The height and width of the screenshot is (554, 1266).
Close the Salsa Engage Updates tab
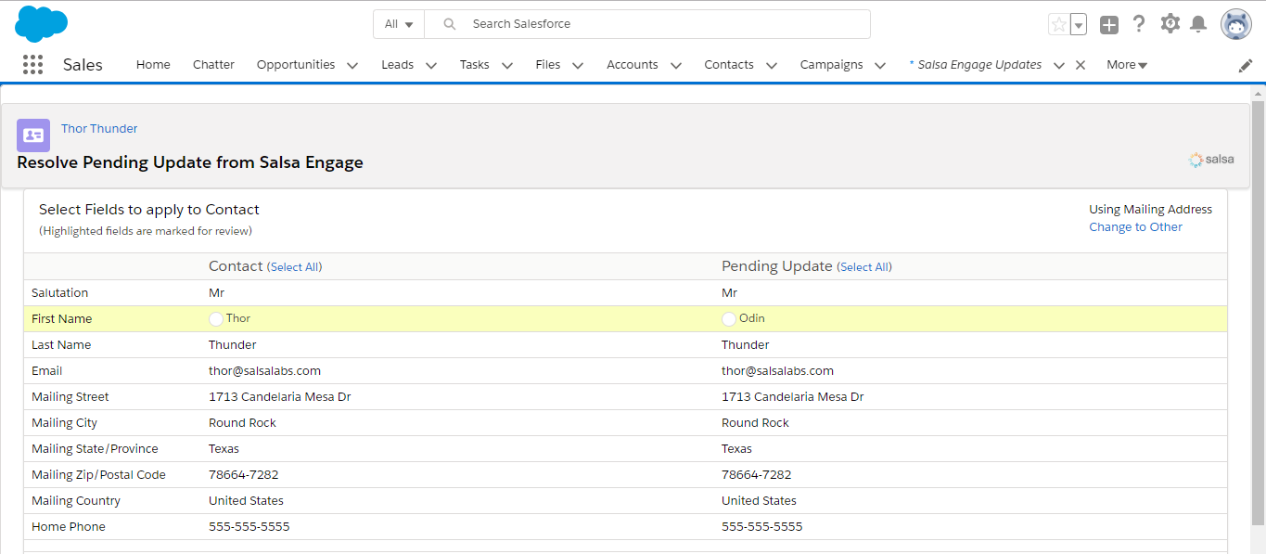(x=1080, y=65)
